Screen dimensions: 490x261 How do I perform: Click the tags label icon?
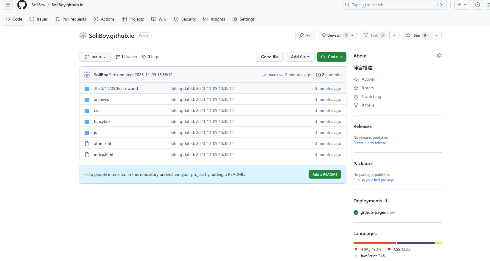[x=144, y=57]
